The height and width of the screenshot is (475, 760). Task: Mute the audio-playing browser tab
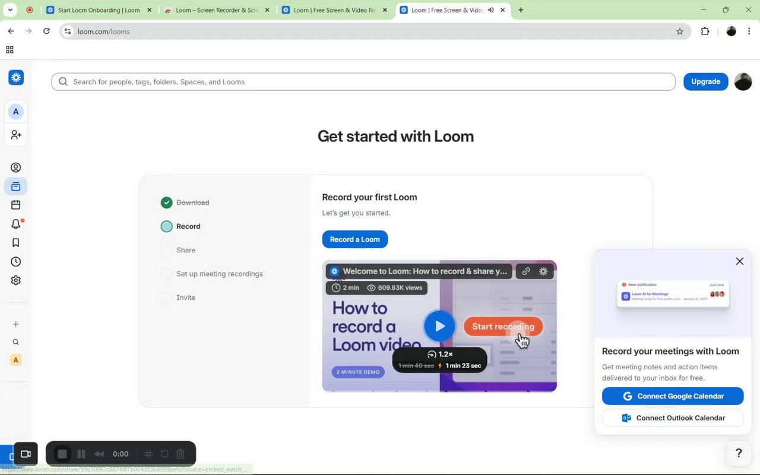(491, 10)
